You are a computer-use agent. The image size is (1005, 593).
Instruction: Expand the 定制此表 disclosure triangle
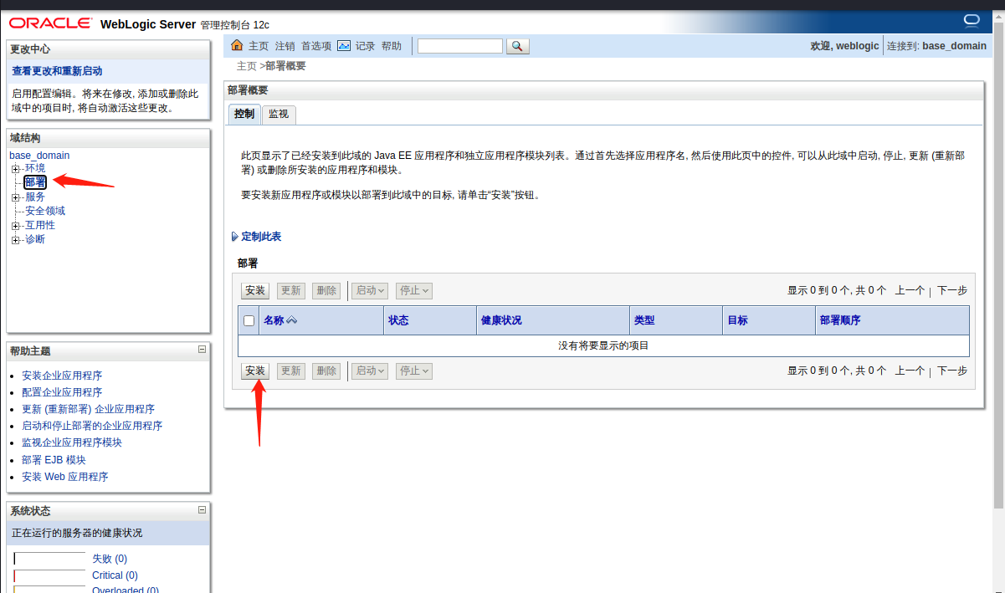click(x=234, y=237)
